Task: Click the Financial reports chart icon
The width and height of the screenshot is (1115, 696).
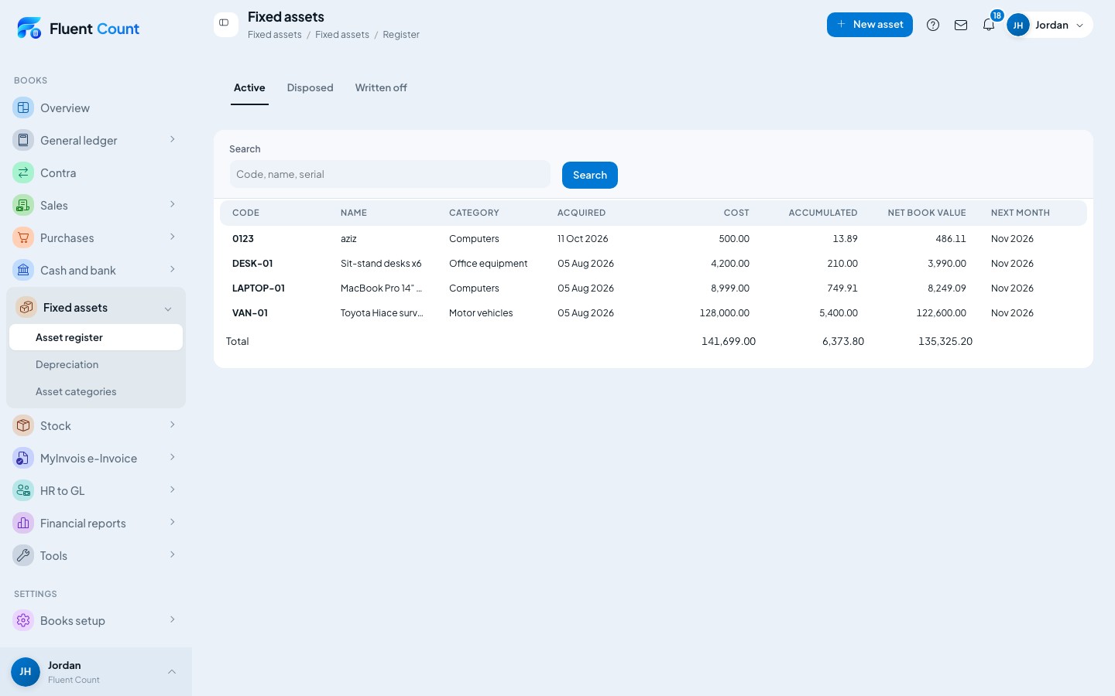Action: pyautogui.click(x=23, y=523)
